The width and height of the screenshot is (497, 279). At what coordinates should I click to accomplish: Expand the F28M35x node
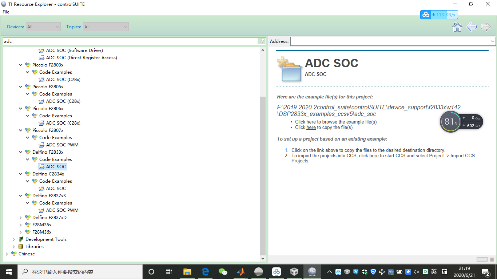tap(21, 225)
